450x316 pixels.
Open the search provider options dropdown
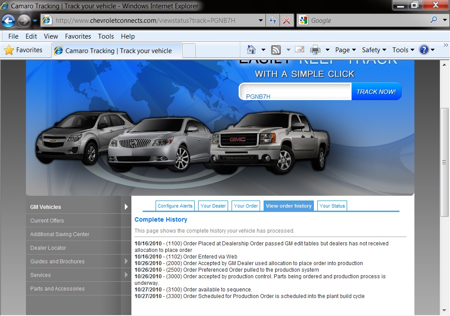(445, 20)
